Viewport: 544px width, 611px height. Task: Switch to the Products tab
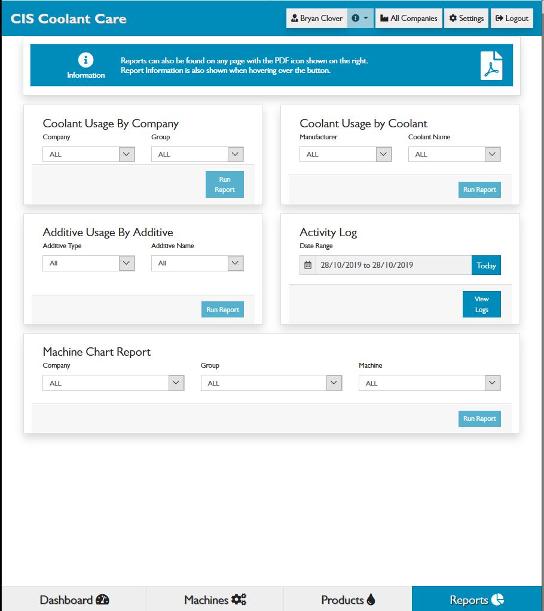pos(347,600)
